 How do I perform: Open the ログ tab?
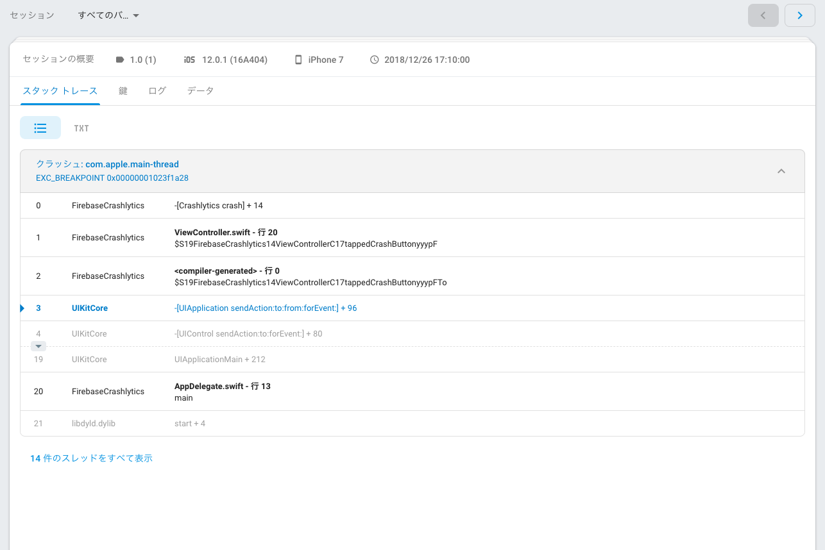pos(157,90)
